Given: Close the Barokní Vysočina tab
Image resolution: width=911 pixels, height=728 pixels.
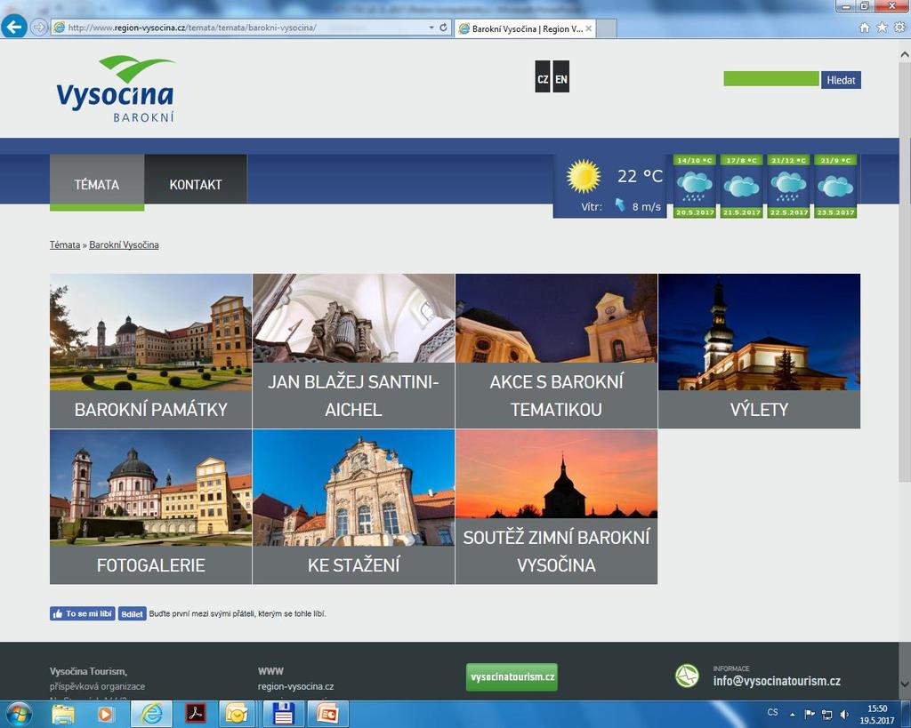Looking at the screenshot, I should click(589, 28).
